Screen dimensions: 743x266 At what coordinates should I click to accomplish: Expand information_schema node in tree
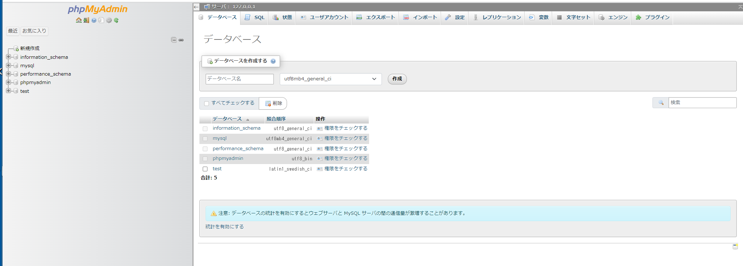click(x=8, y=57)
